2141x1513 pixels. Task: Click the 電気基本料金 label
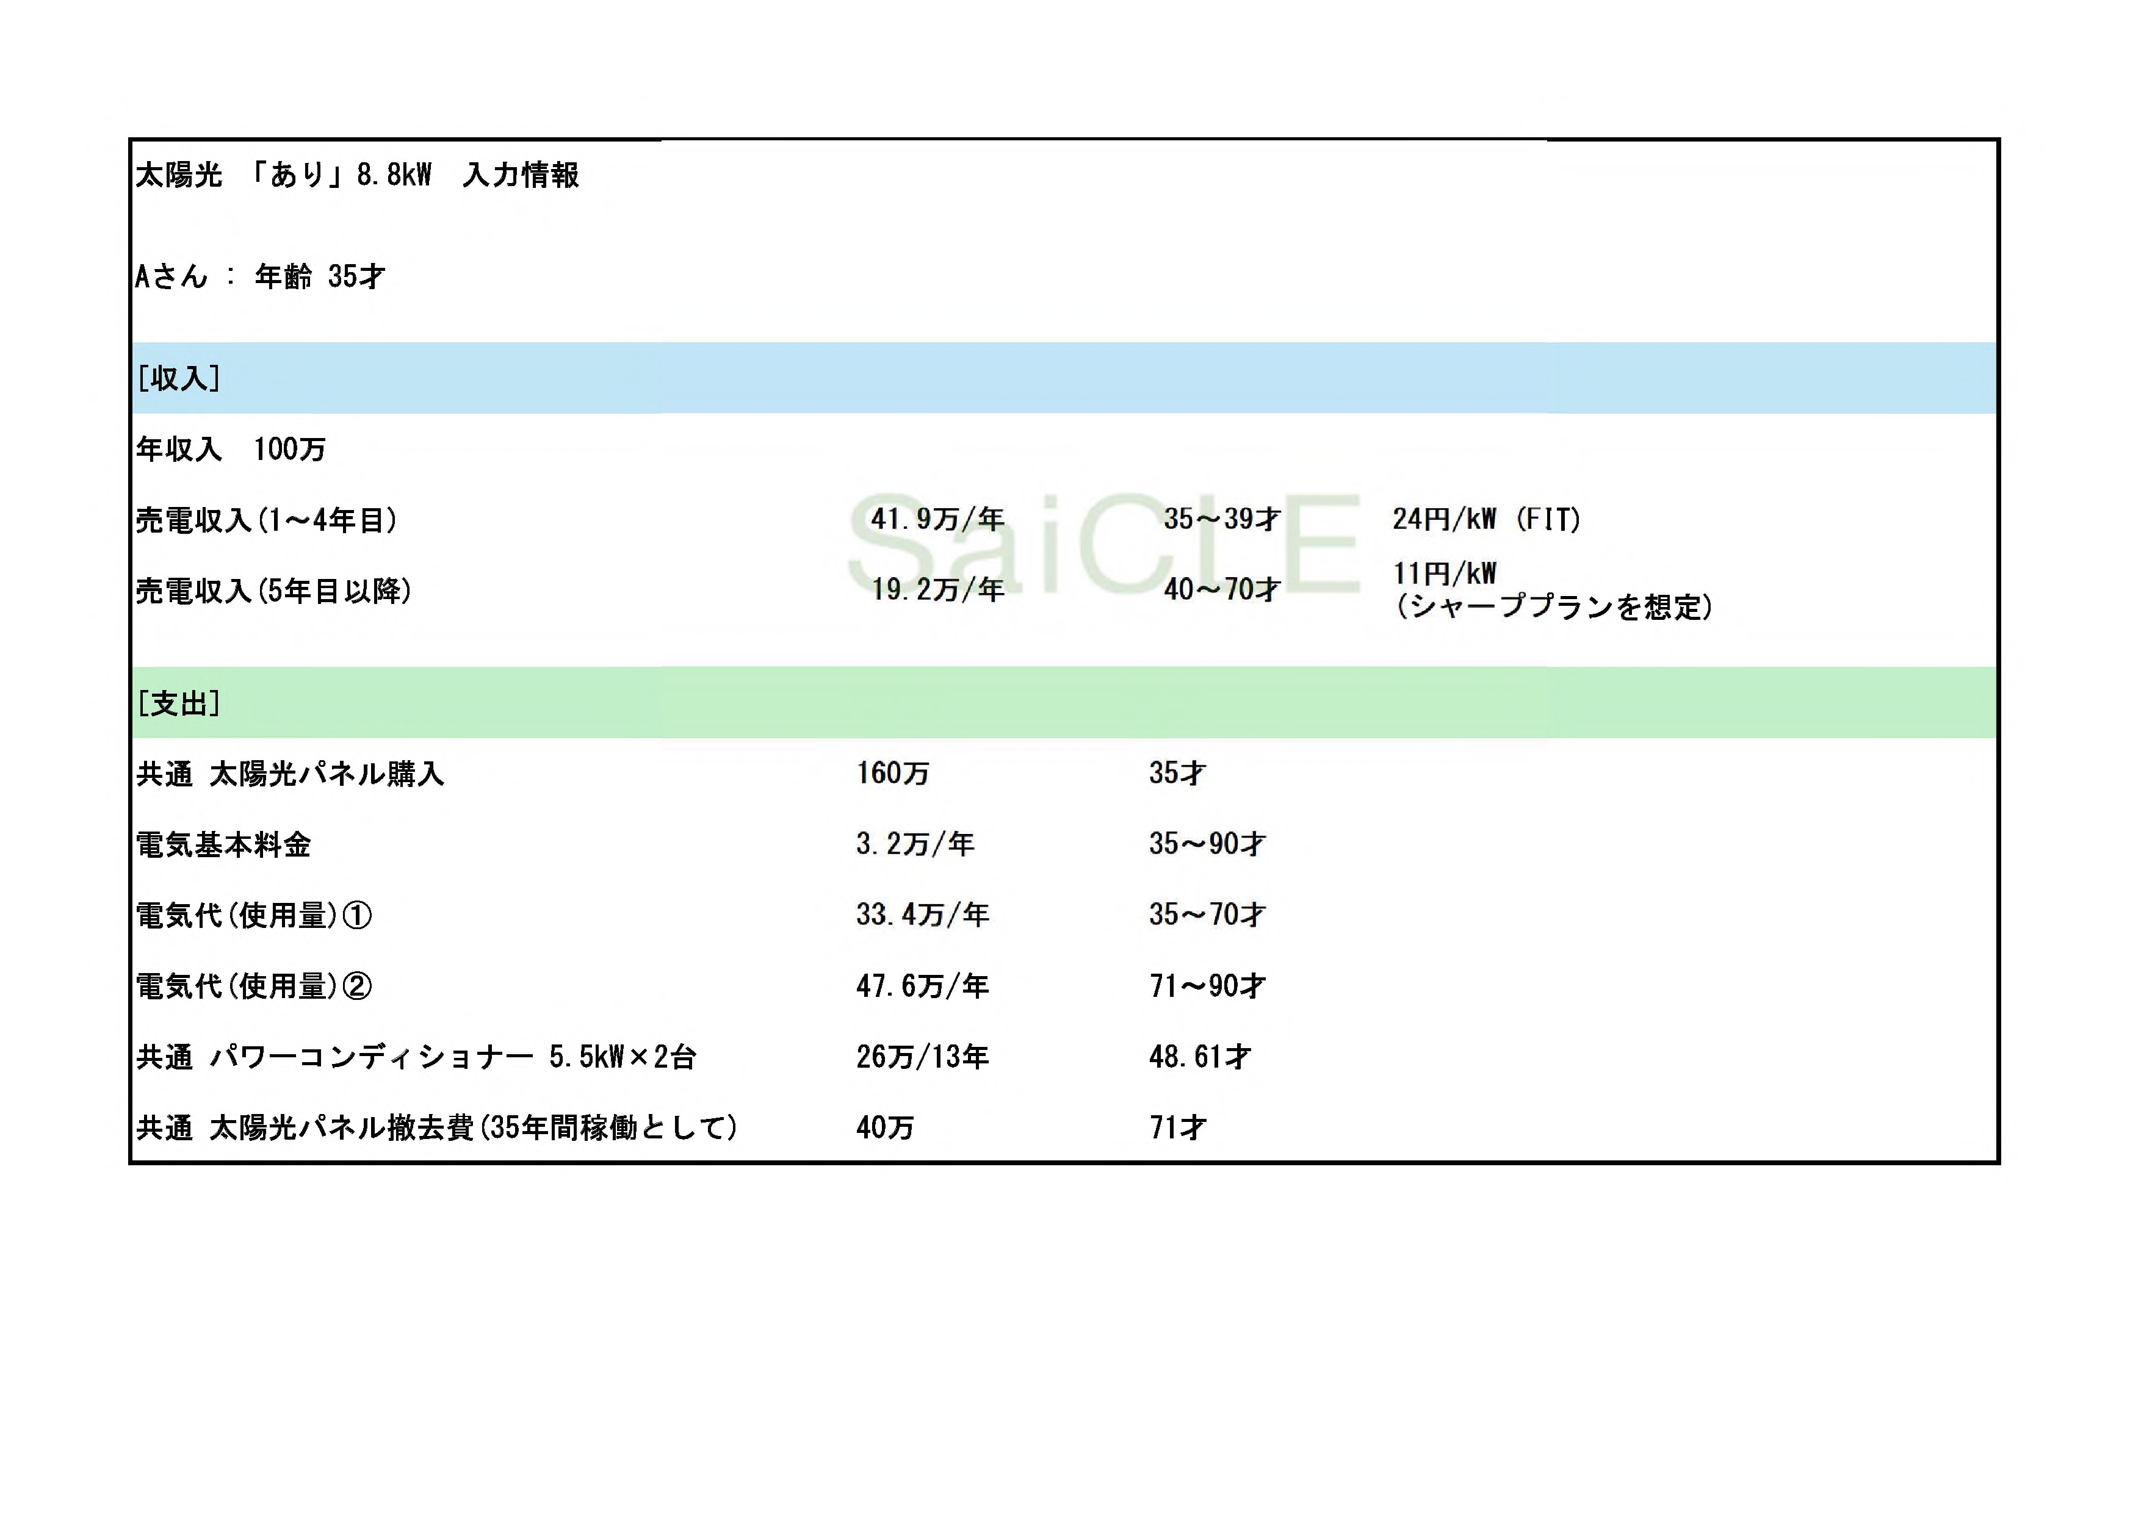click(224, 844)
